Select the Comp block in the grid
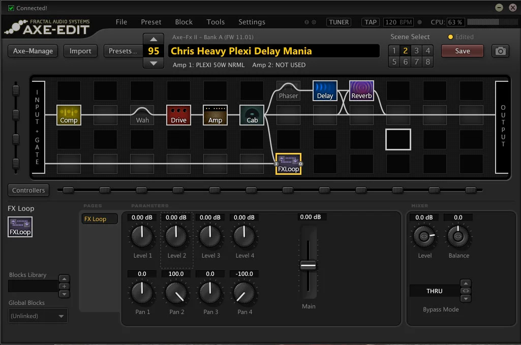Screen dimensions: 521x345 point(69,115)
